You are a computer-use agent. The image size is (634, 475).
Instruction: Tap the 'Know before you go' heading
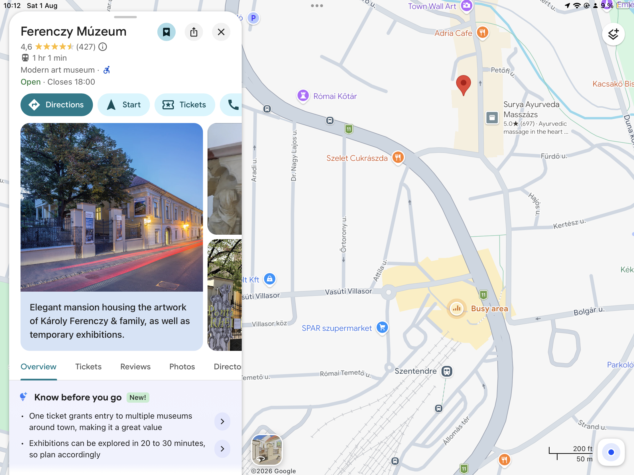(78, 398)
